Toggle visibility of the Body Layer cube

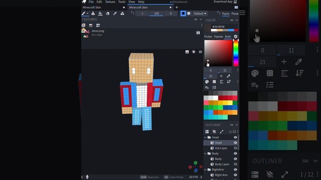pyautogui.click(x=235, y=164)
